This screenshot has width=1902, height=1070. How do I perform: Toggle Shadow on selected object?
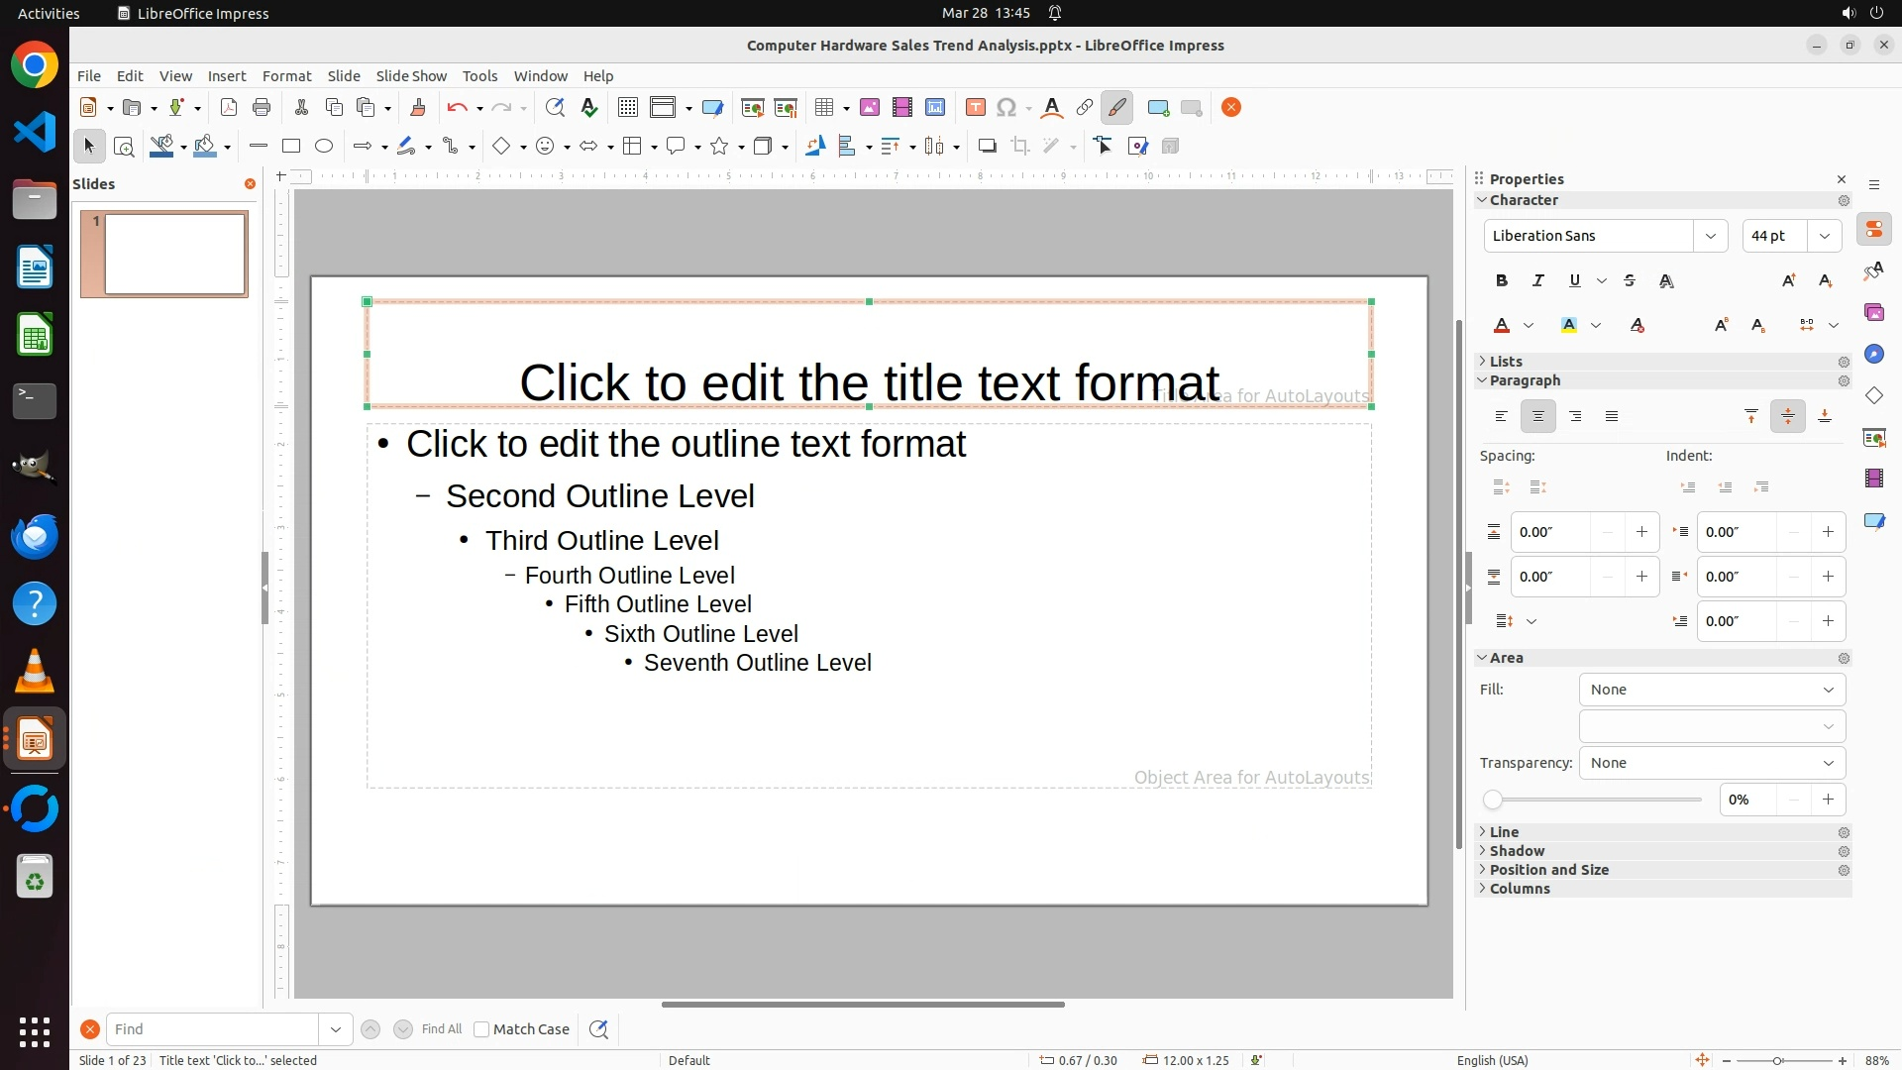[x=987, y=147]
